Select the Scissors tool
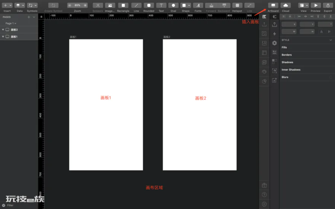 tap(98, 5)
